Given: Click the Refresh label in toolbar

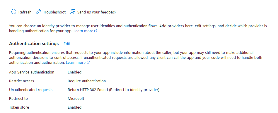Looking at the screenshot, I should 25,12.
